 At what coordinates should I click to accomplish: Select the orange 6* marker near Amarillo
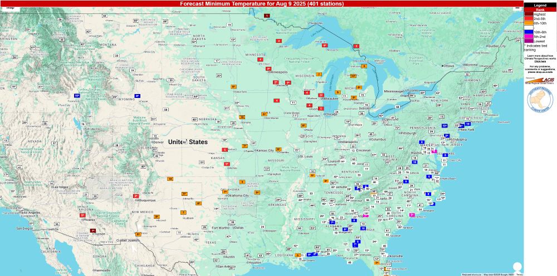pyautogui.click(x=184, y=194)
